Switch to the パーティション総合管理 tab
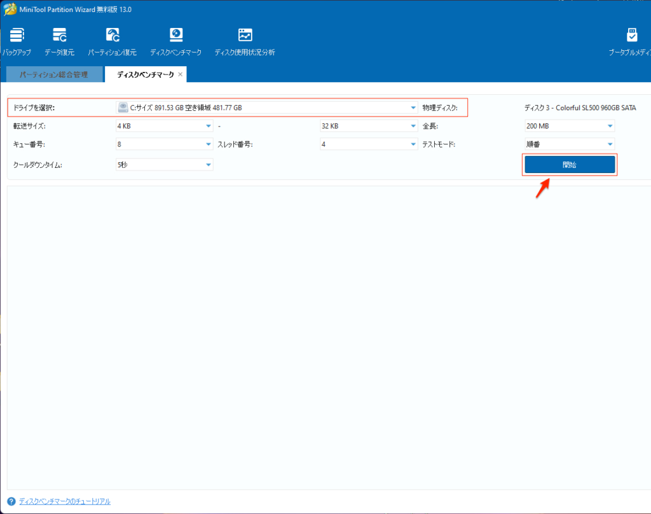The image size is (651, 514). click(53, 74)
